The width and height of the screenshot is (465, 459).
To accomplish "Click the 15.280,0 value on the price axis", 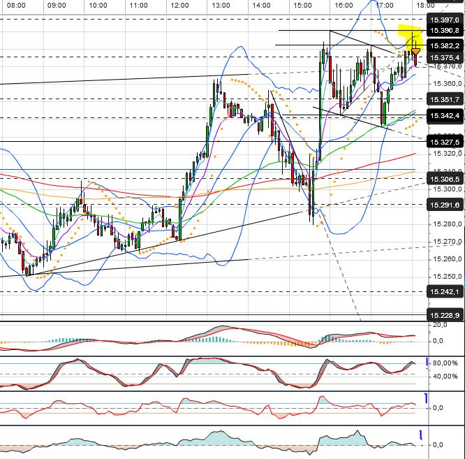I will pyautogui.click(x=448, y=224).
